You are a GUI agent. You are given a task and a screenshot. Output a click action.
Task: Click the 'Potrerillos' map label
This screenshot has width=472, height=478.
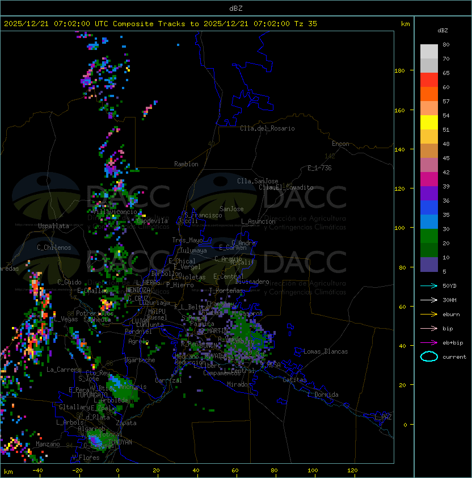[x=95, y=313]
